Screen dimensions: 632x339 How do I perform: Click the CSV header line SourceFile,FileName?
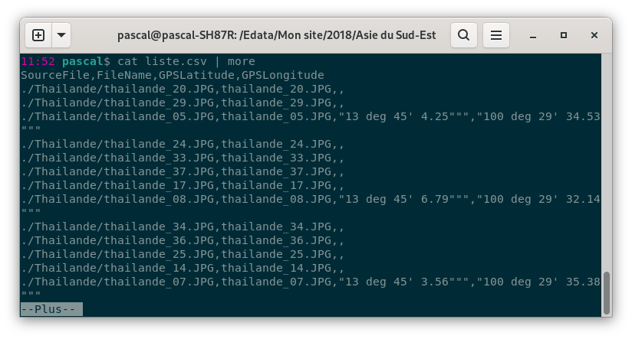tap(173, 75)
